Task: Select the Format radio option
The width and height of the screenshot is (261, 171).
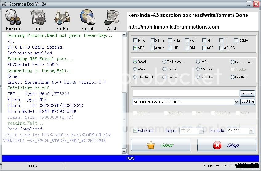Action: [x=164, y=69]
